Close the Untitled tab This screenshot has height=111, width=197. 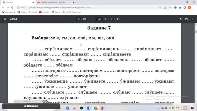click(34, 2)
